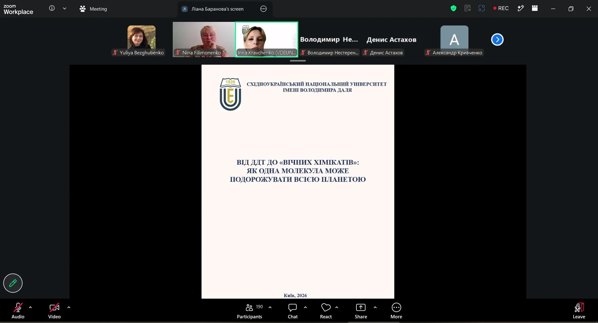This screenshot has height=323, width=598.
Task: Open React heart reactions
Action: pyautogui.click(x=326, y=311)
